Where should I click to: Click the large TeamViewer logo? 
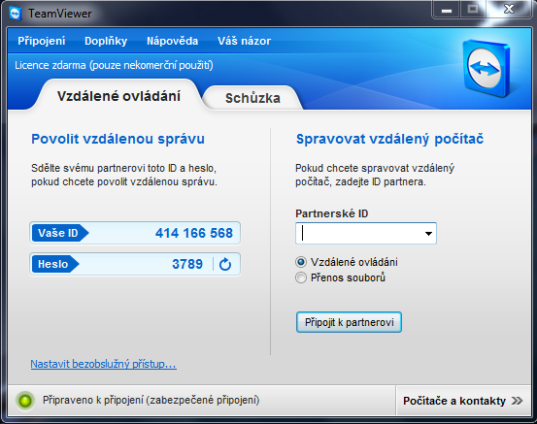pos(486,69)
